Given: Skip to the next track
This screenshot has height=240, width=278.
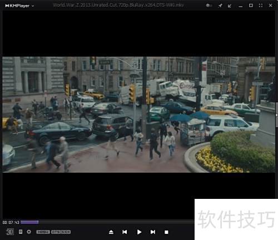Looking at the screenshot, I should pos(153,232).
